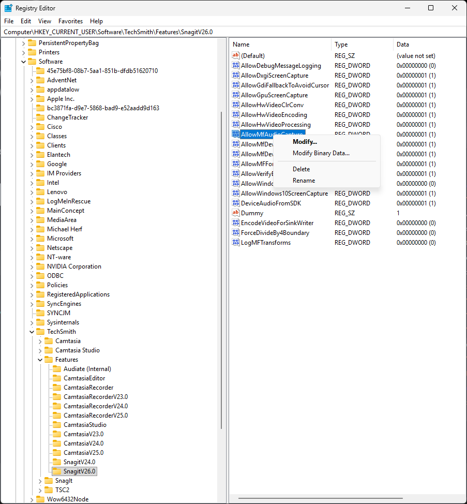Open the Help menu
This screenshot has height=504, width=467.
pos(96,21)
